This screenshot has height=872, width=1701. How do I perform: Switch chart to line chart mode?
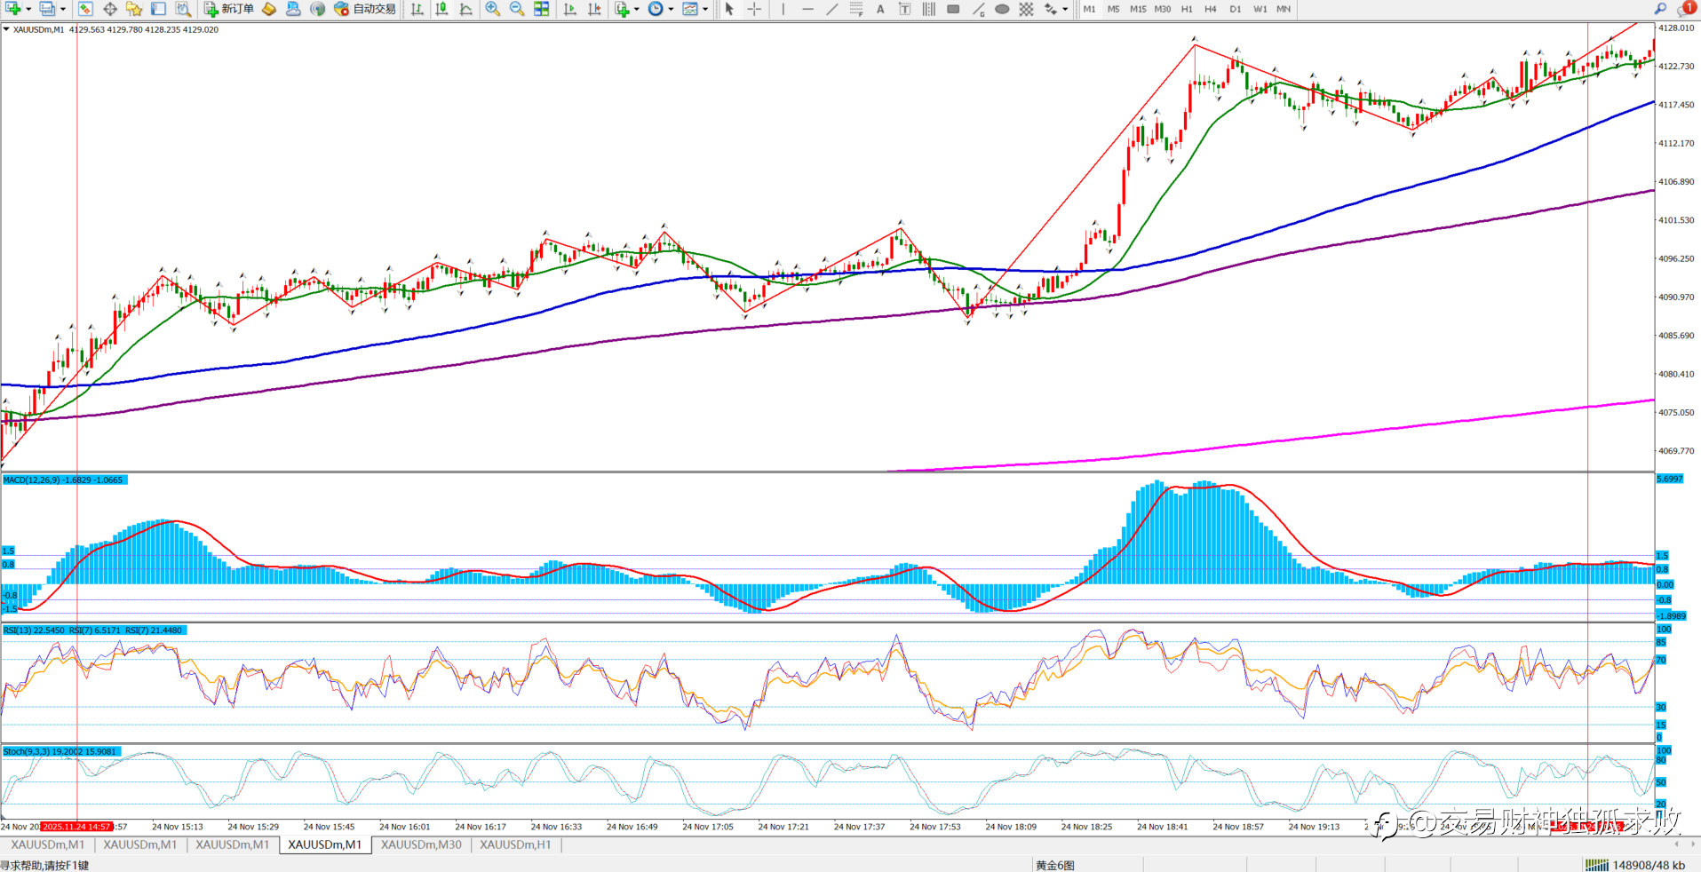(465, 9)
